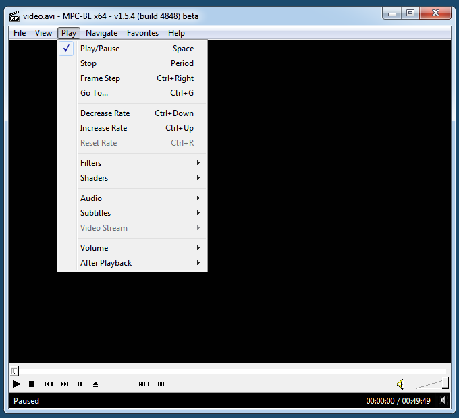Open the Navigate menu
459x418 pixels.
coord(101,33)
